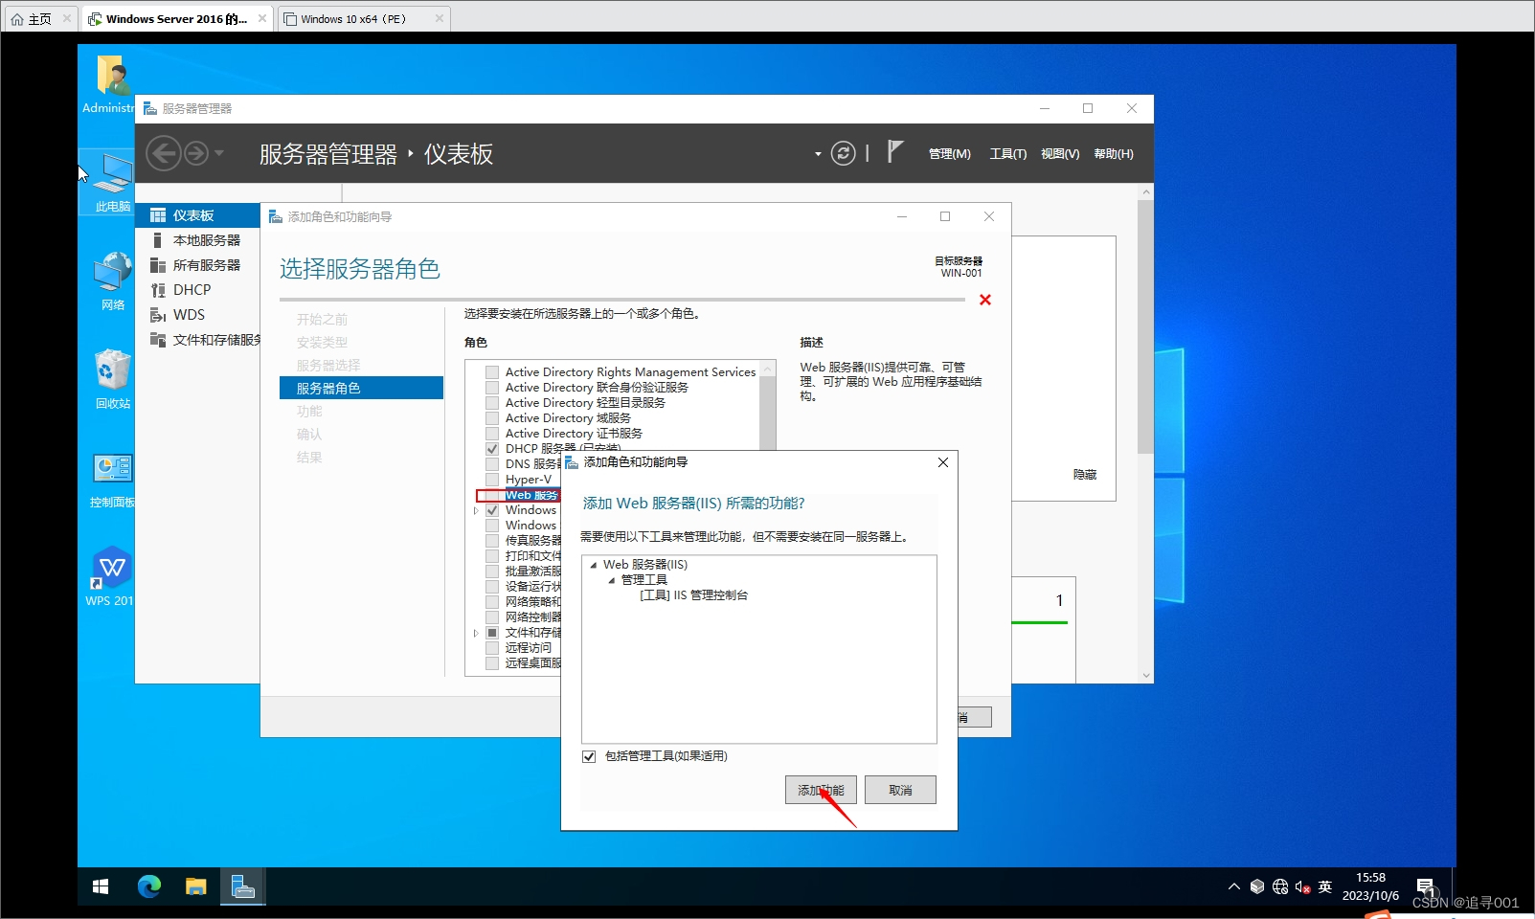1535x919 pixels.
Task: Open the 管理(M) menu
Action: (950, 154)
